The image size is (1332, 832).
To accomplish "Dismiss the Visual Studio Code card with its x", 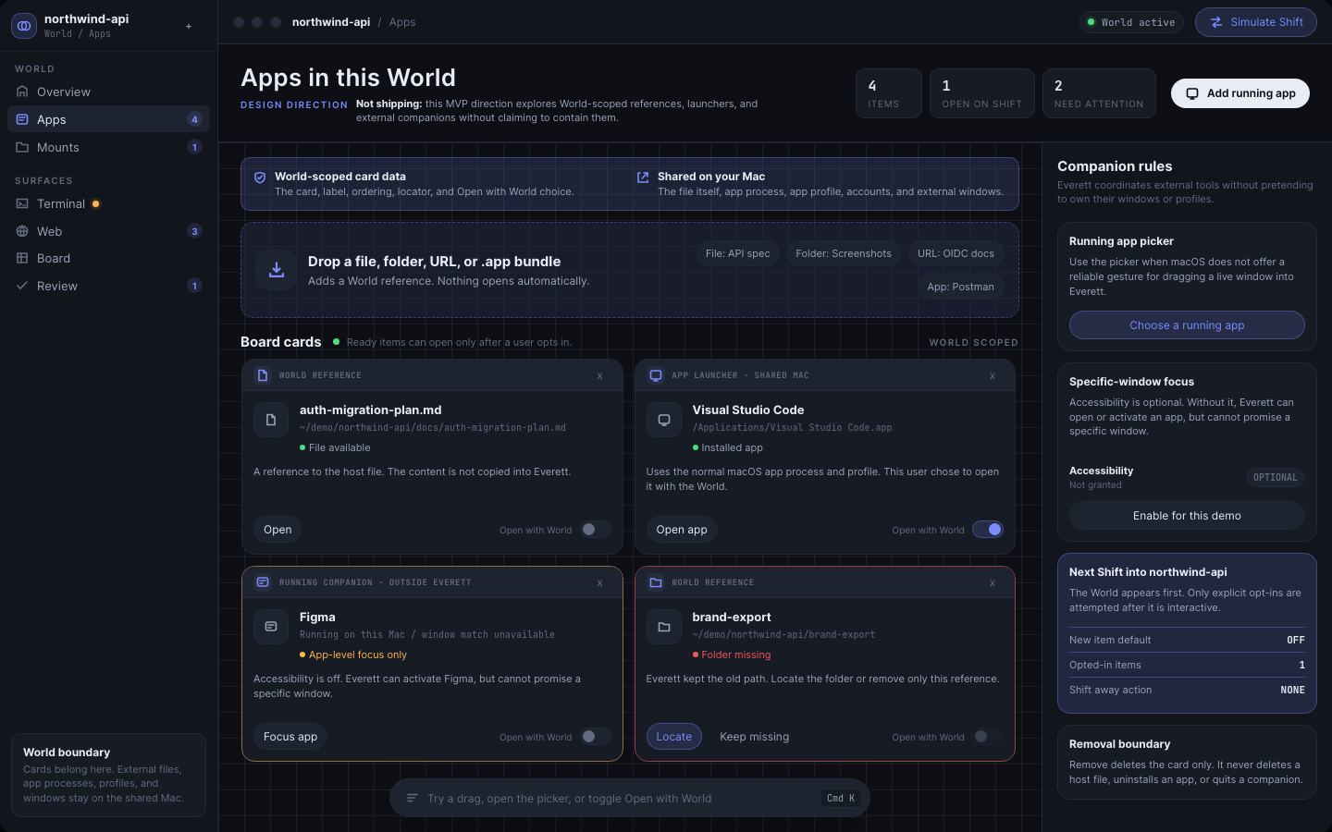I will click(x=993, y=376).
